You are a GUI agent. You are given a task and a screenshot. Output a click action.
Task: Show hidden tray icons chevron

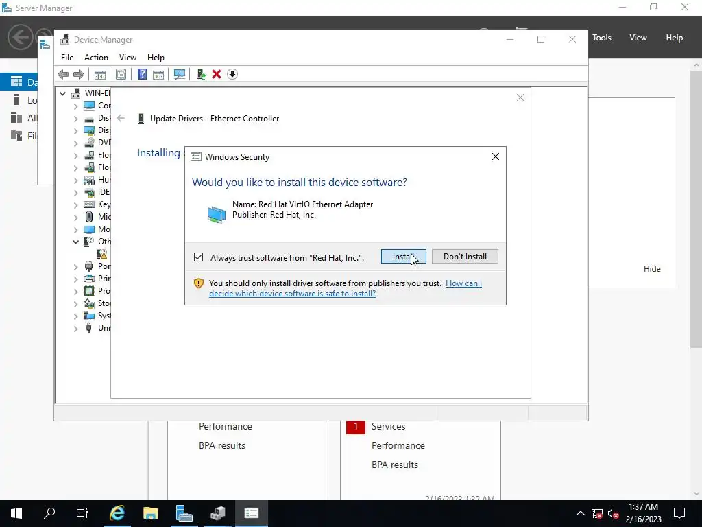(x=580, y=513)
